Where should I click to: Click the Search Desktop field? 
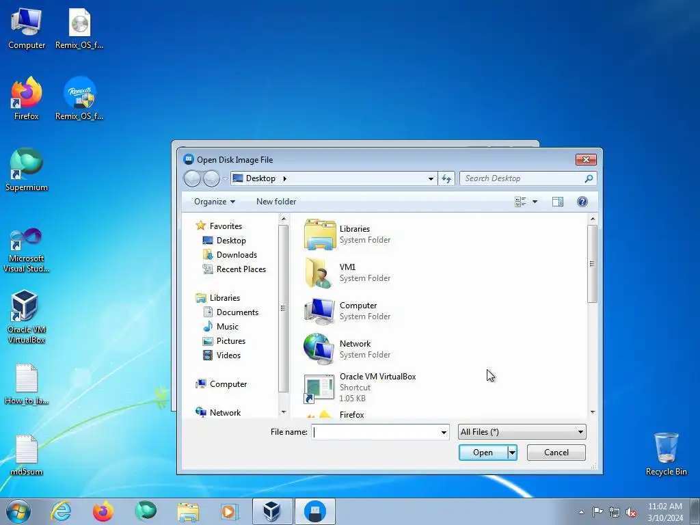[x=522, y=178]
